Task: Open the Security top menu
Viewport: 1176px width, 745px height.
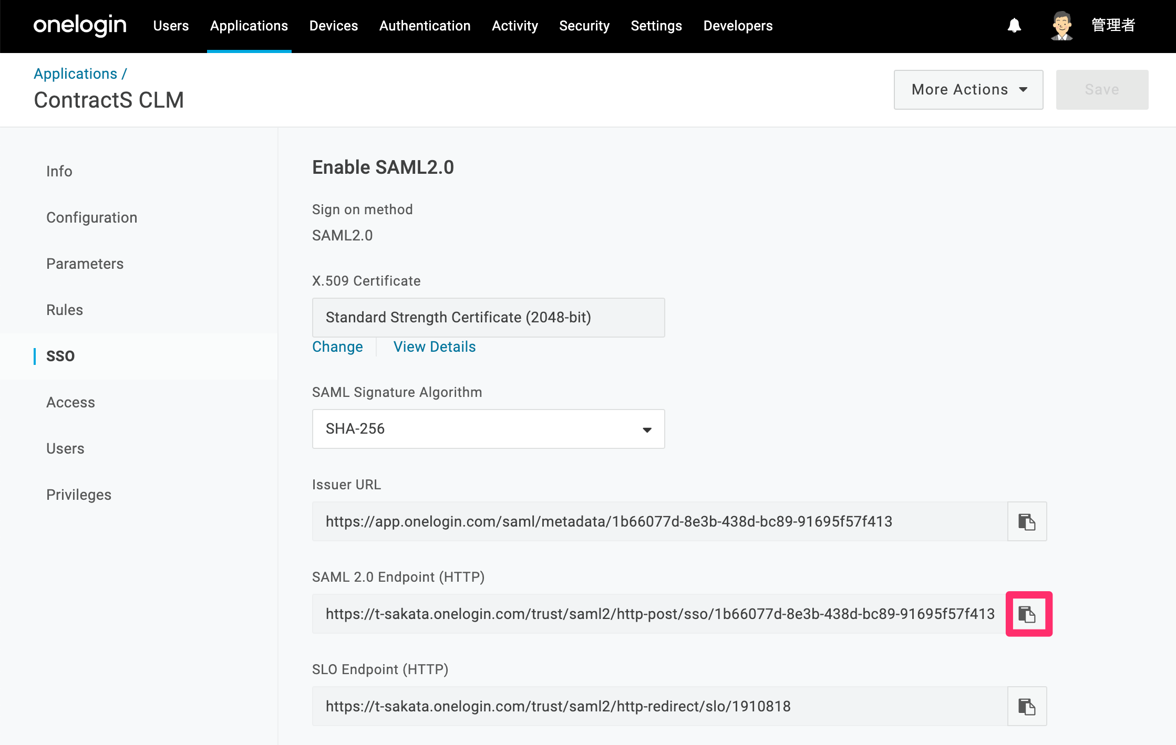Action: coord(584,26)
